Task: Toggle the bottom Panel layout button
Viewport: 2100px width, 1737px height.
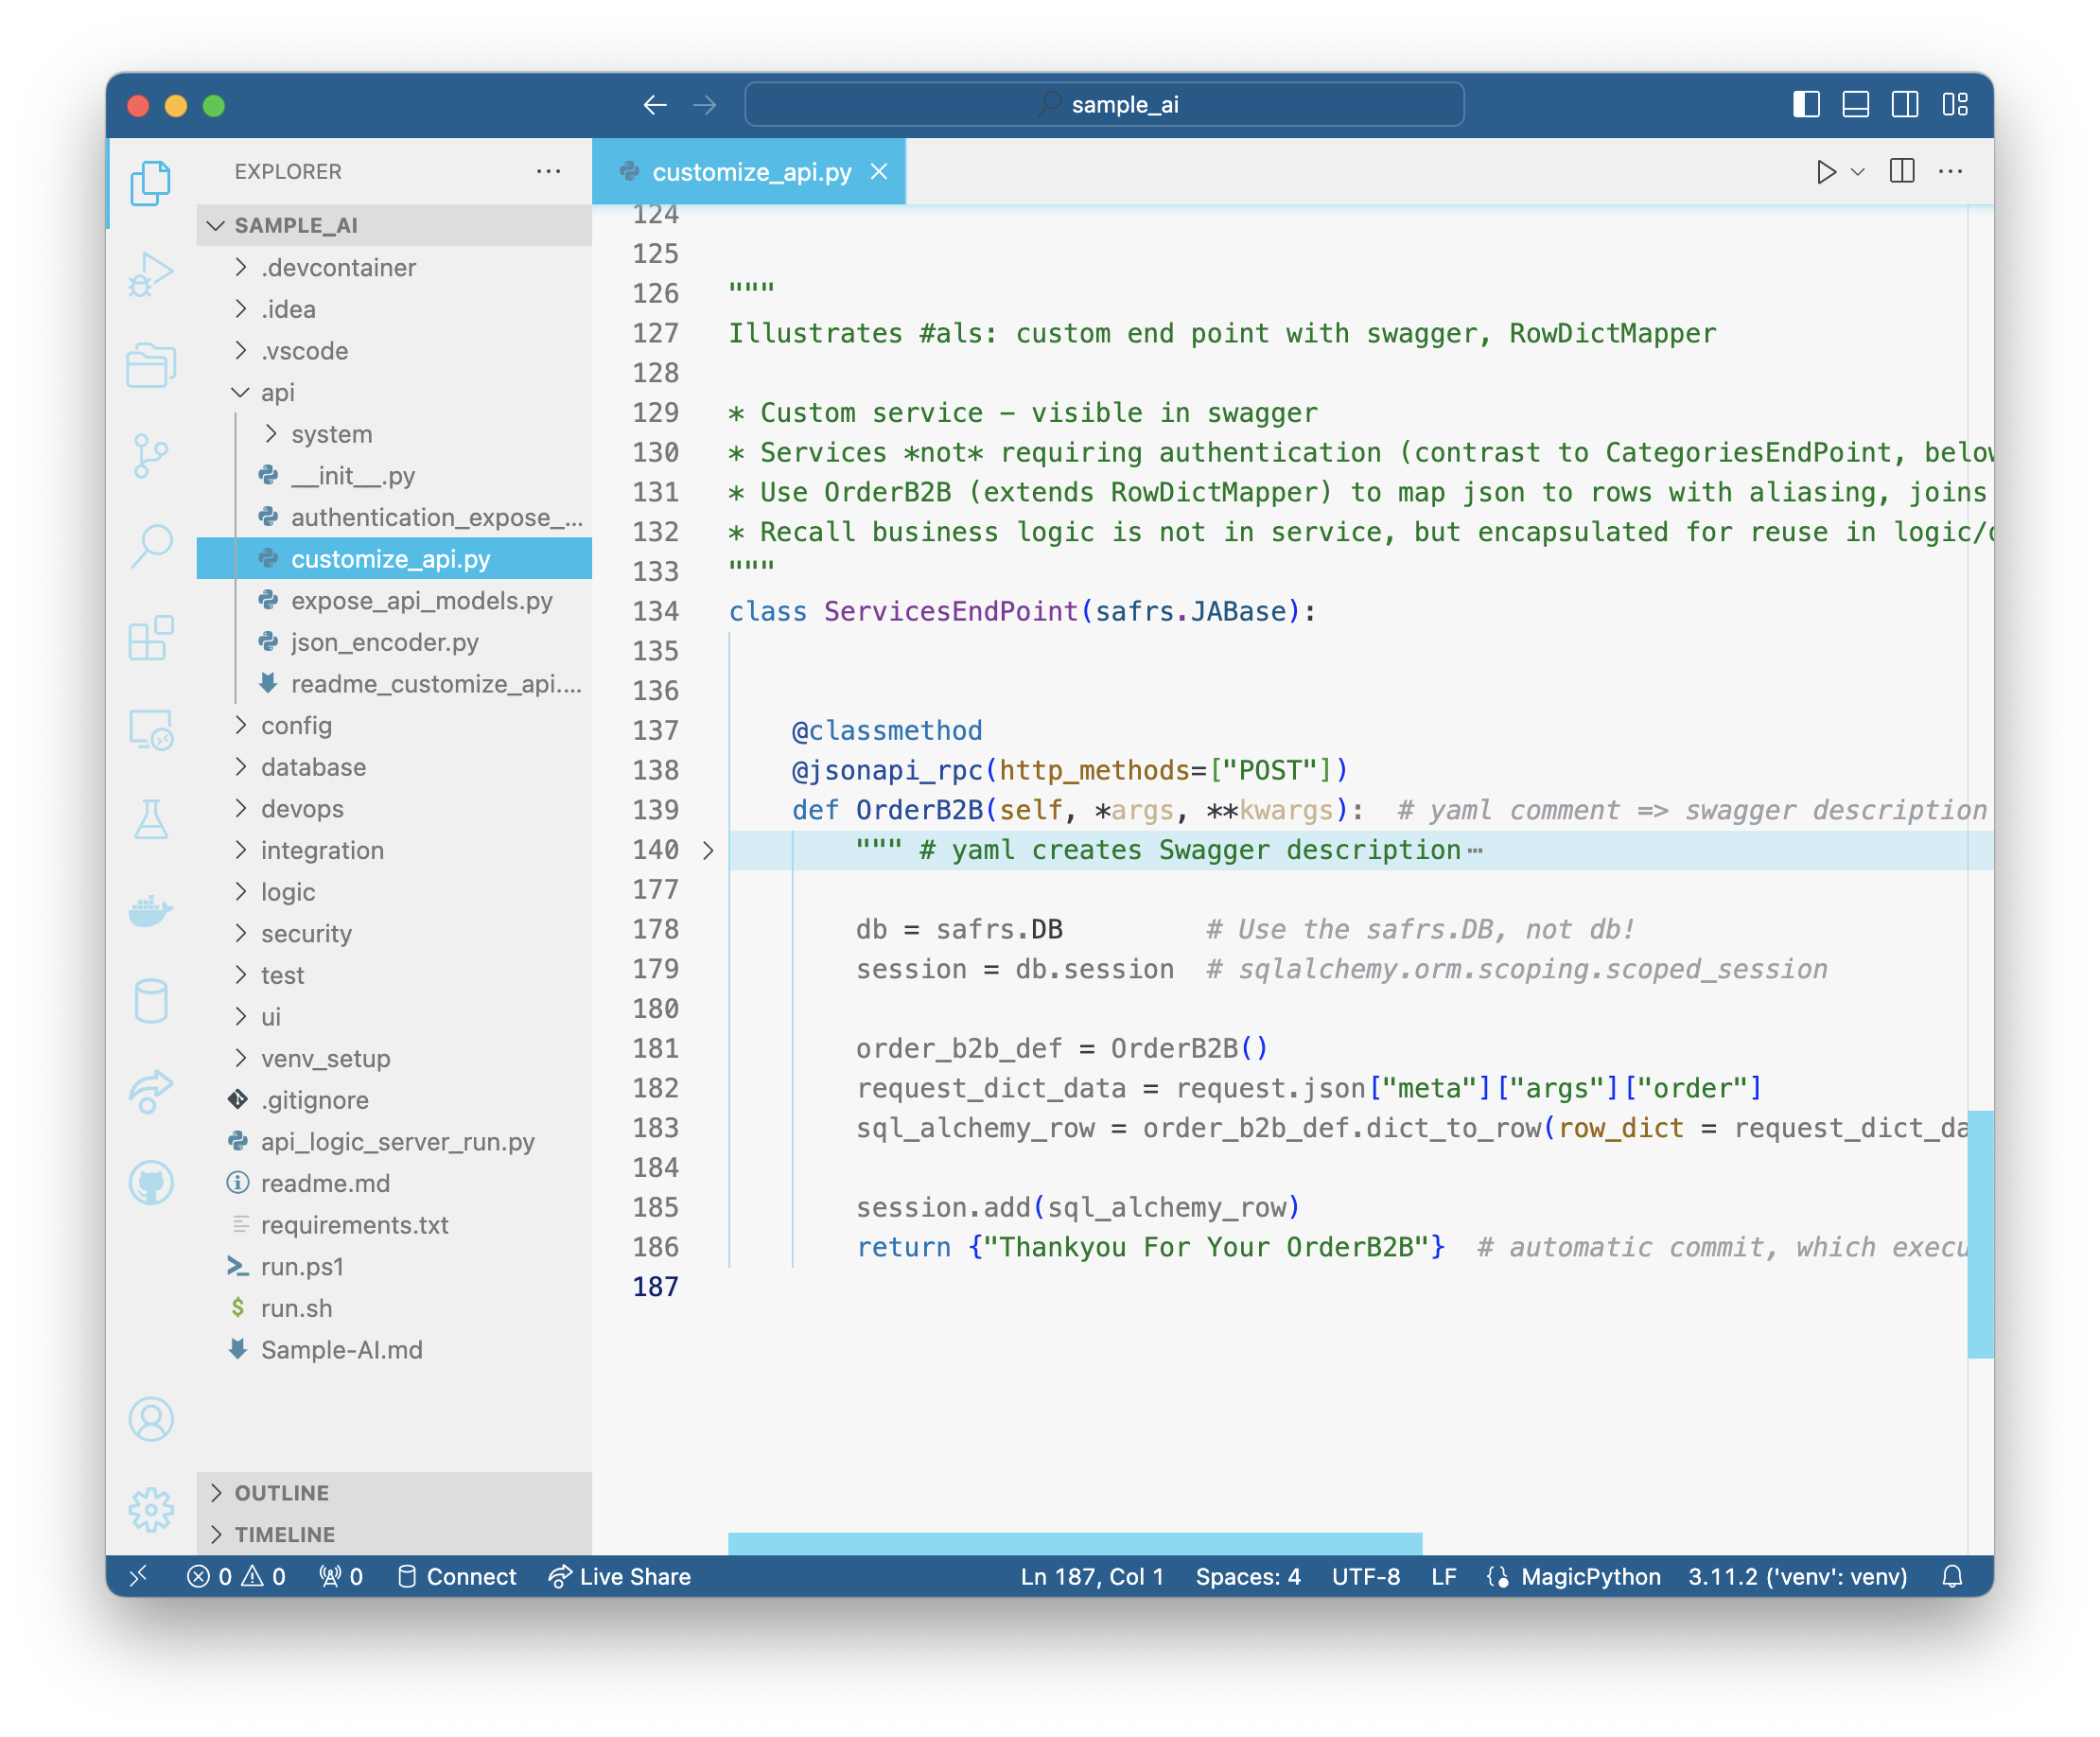Action: click(1855, 104)
